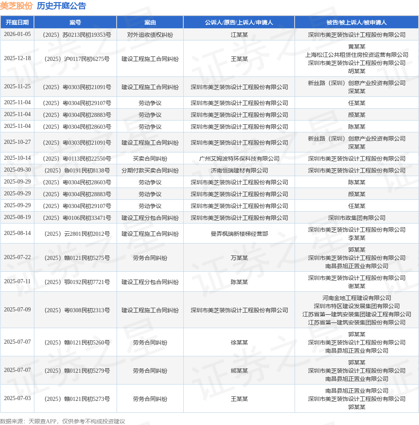Screen dimensions: 419x425
Task: Click defendant 黄某某
Action: [356, 47]
